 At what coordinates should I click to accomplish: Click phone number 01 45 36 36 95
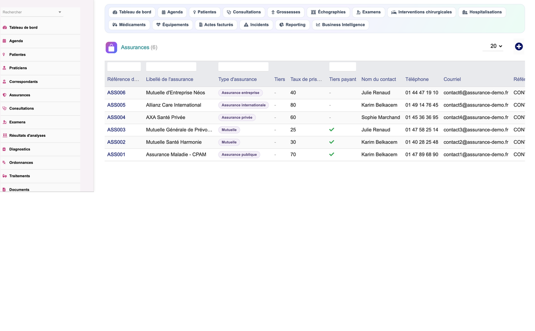[422, 118]
